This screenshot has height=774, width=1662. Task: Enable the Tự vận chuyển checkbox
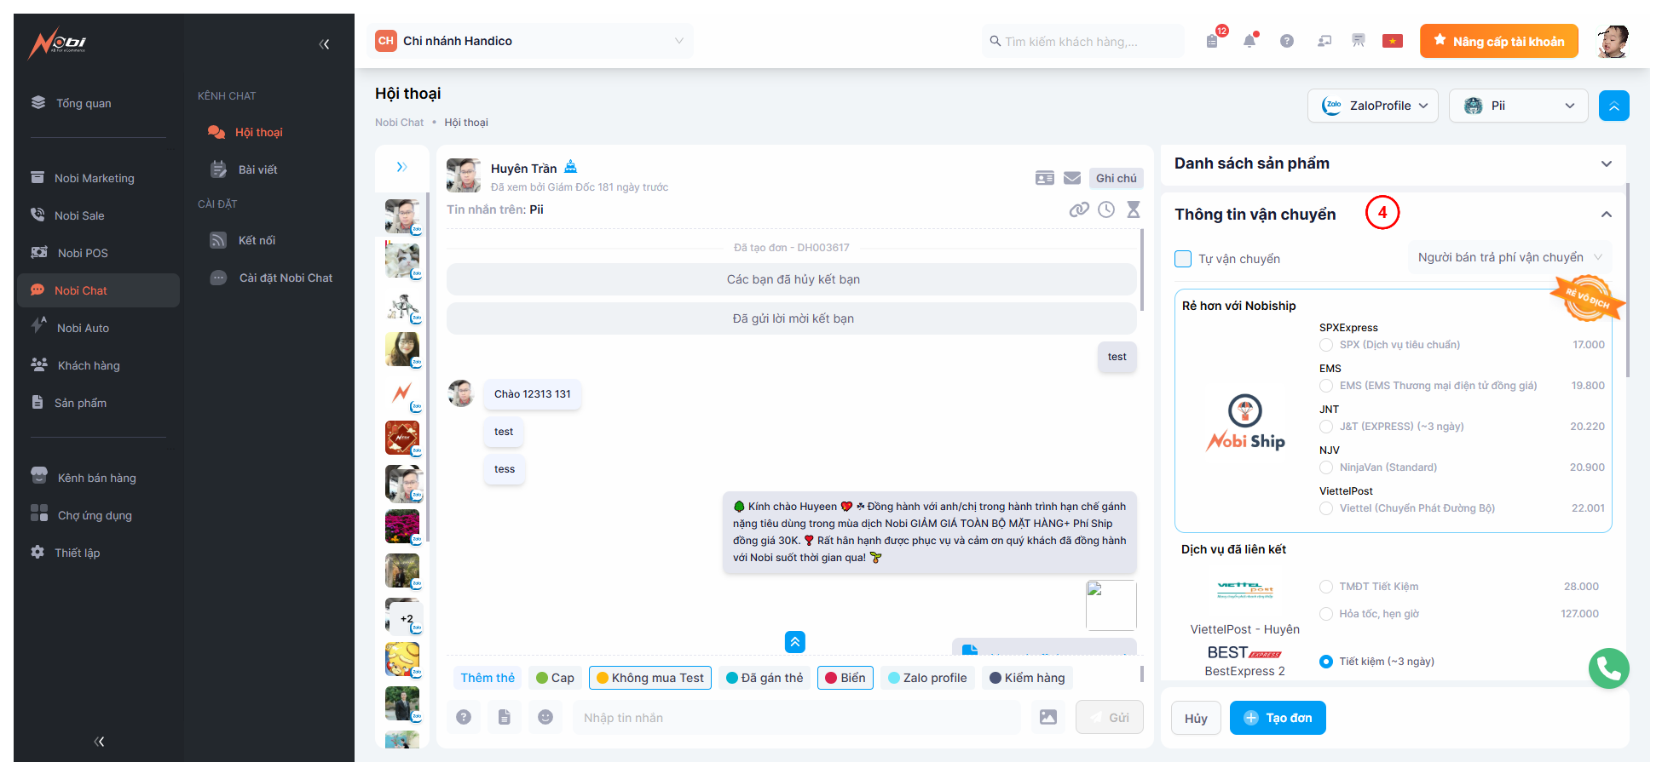click(1183, 259)
